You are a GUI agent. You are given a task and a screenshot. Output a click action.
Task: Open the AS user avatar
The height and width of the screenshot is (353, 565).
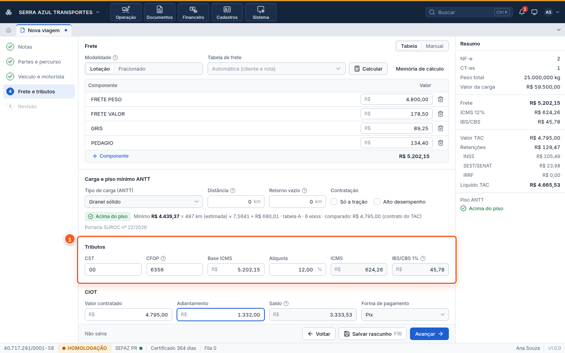tap(549, 12)
